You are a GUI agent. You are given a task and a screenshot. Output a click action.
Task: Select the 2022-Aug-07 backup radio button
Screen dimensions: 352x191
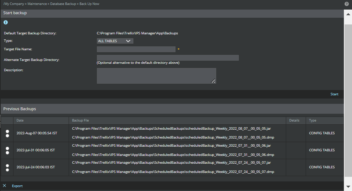pyautogui.click(x=7, y=133)
